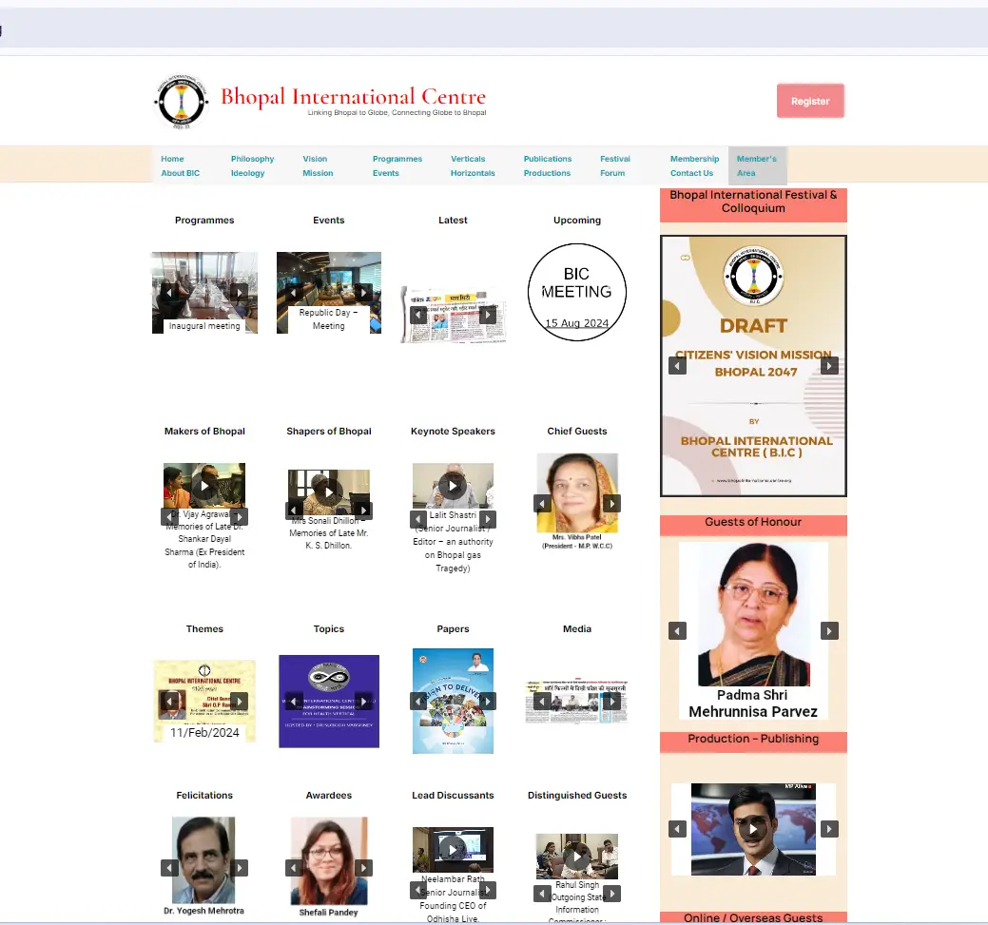Show previous slide in Events carousel
988x925 pixels.
(x=294, y=292)
